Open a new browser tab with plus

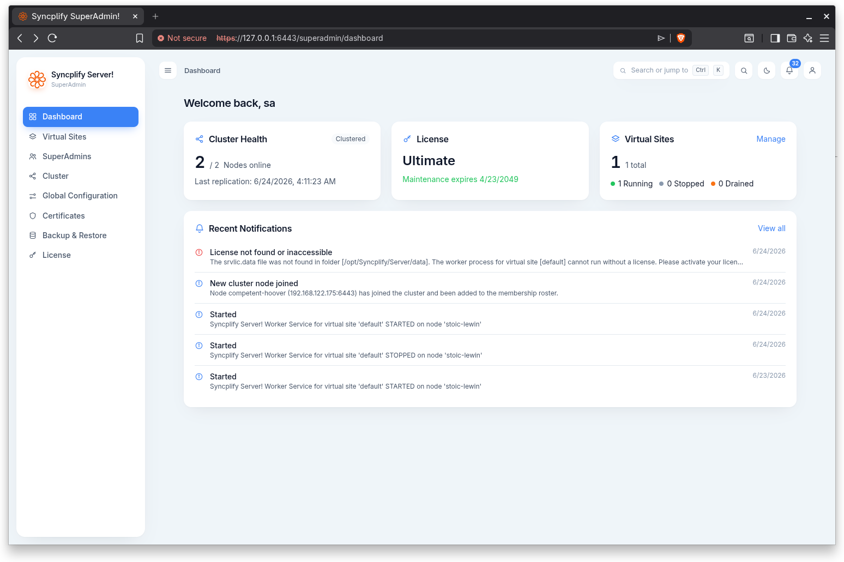155,16
